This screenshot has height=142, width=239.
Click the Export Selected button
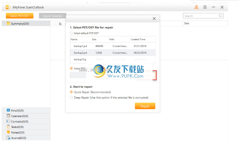(x=52, y=16)
